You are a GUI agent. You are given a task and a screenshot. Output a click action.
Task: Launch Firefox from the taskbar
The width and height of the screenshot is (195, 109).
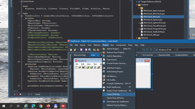pos(48,106)
